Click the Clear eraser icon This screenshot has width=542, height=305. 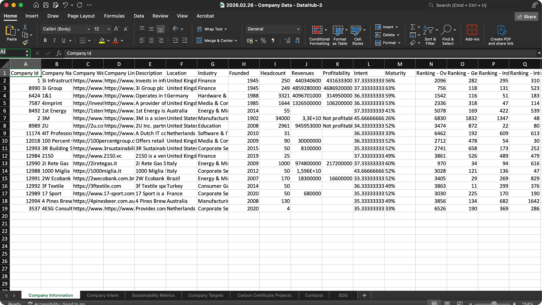point(413,43)
